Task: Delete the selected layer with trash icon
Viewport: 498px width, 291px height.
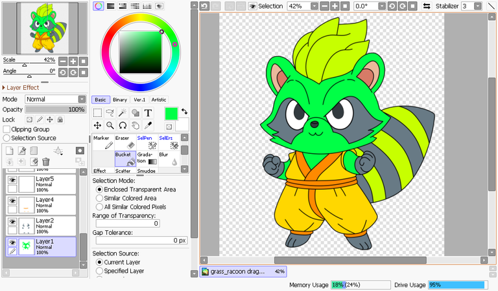Action: click(46, 162)
